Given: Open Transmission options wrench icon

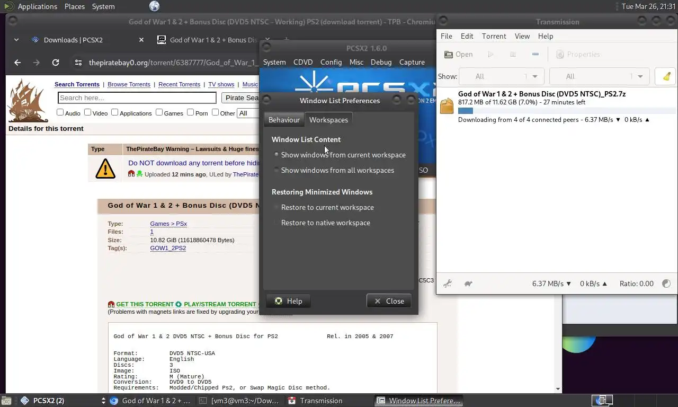Looking at the screenshot, I should [x=448, y=284].
